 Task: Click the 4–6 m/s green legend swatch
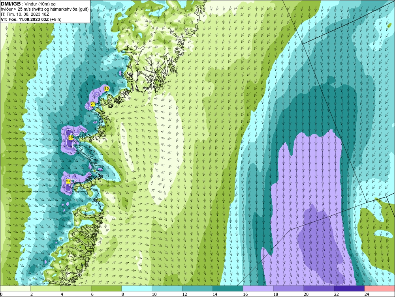click(76, 288)
